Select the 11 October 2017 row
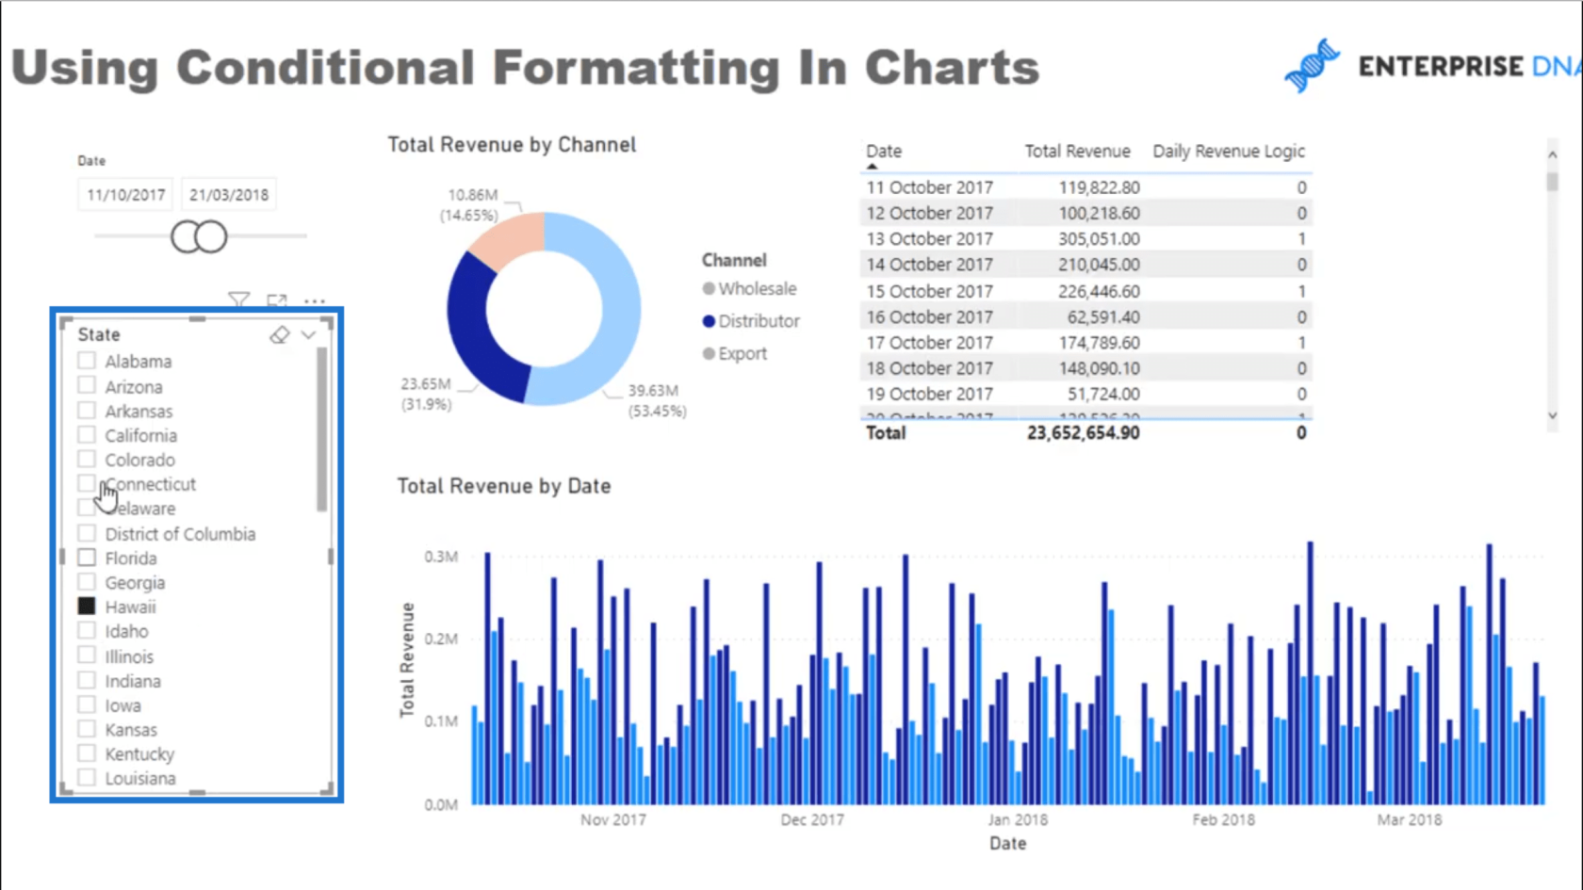This screenshot has height=890, width=1583. point(1085,187)
